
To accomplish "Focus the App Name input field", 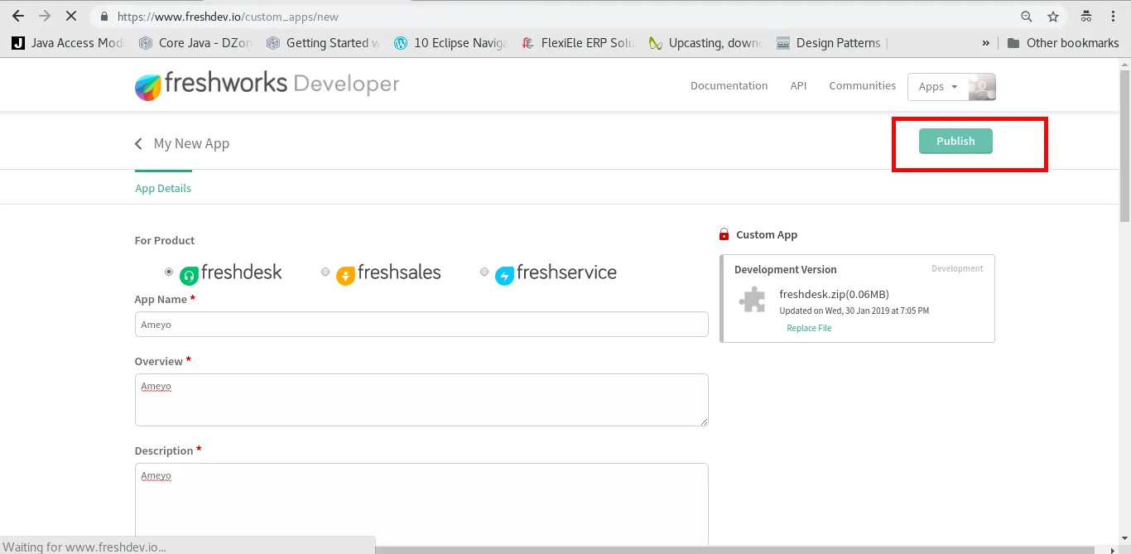I will (x=421, y=325).
